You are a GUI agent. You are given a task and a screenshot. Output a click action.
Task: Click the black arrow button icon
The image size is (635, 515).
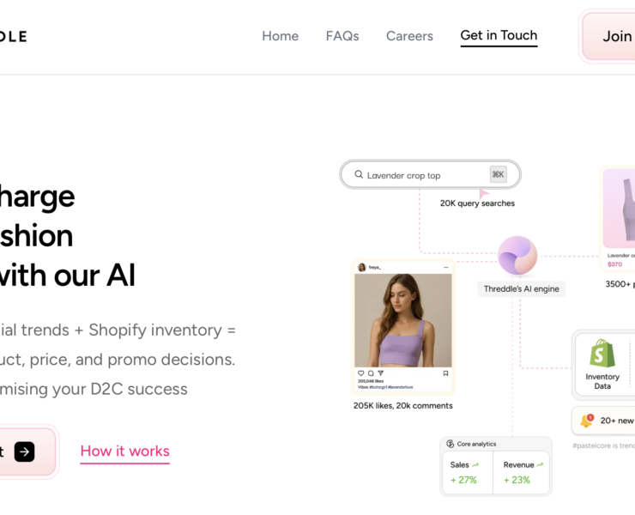24,451
